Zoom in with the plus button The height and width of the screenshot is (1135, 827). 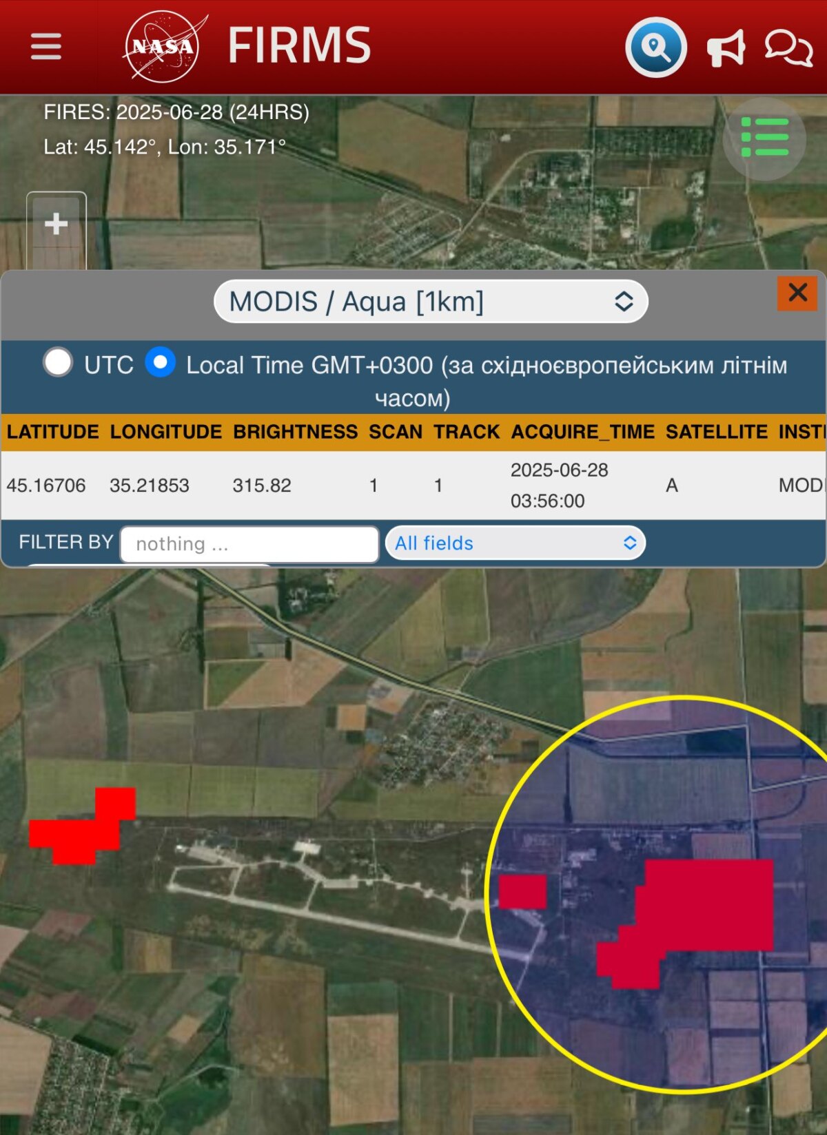tap(57, 223)
